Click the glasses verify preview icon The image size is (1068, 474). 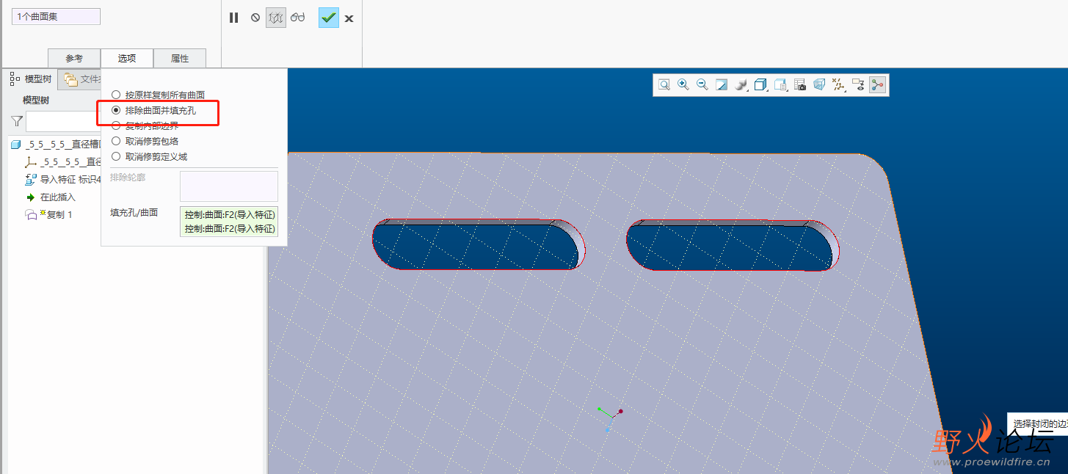click(297, 18)
